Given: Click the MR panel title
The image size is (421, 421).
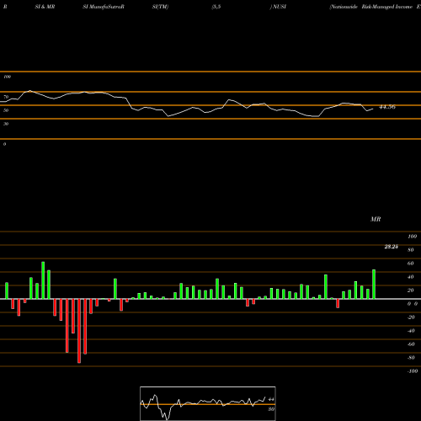Looking at the screenshot, I should (x=376, y=219).
